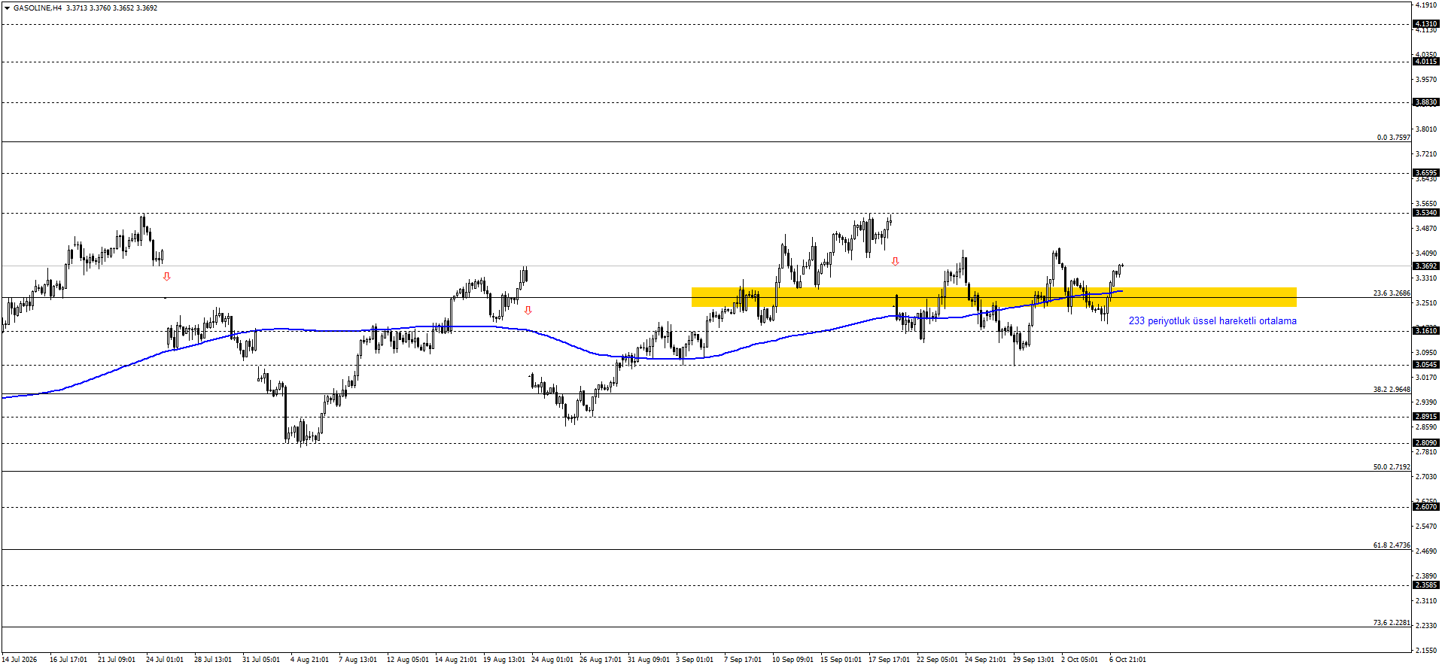
Task: Click the 233 periyotluk üssel hareketli ortalama label
Action: click(x=1212, y=320)
